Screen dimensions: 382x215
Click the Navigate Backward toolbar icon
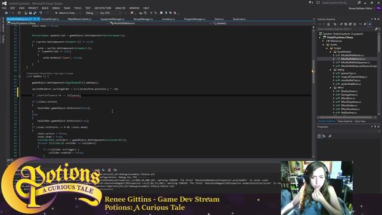pos(7,13)
